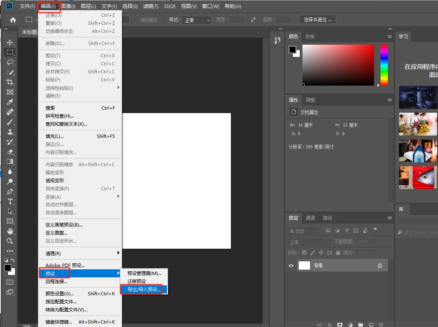This screenshot has width=438, height=327.
Task: Select the Hand tool
Action: [10, 231]
